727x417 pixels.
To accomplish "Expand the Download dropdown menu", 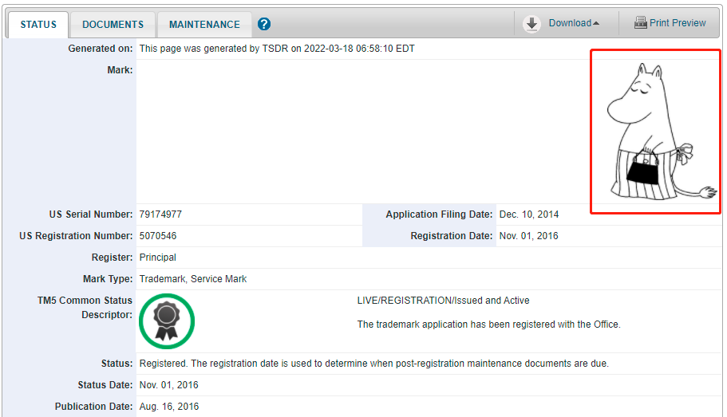I will point(574,23).
